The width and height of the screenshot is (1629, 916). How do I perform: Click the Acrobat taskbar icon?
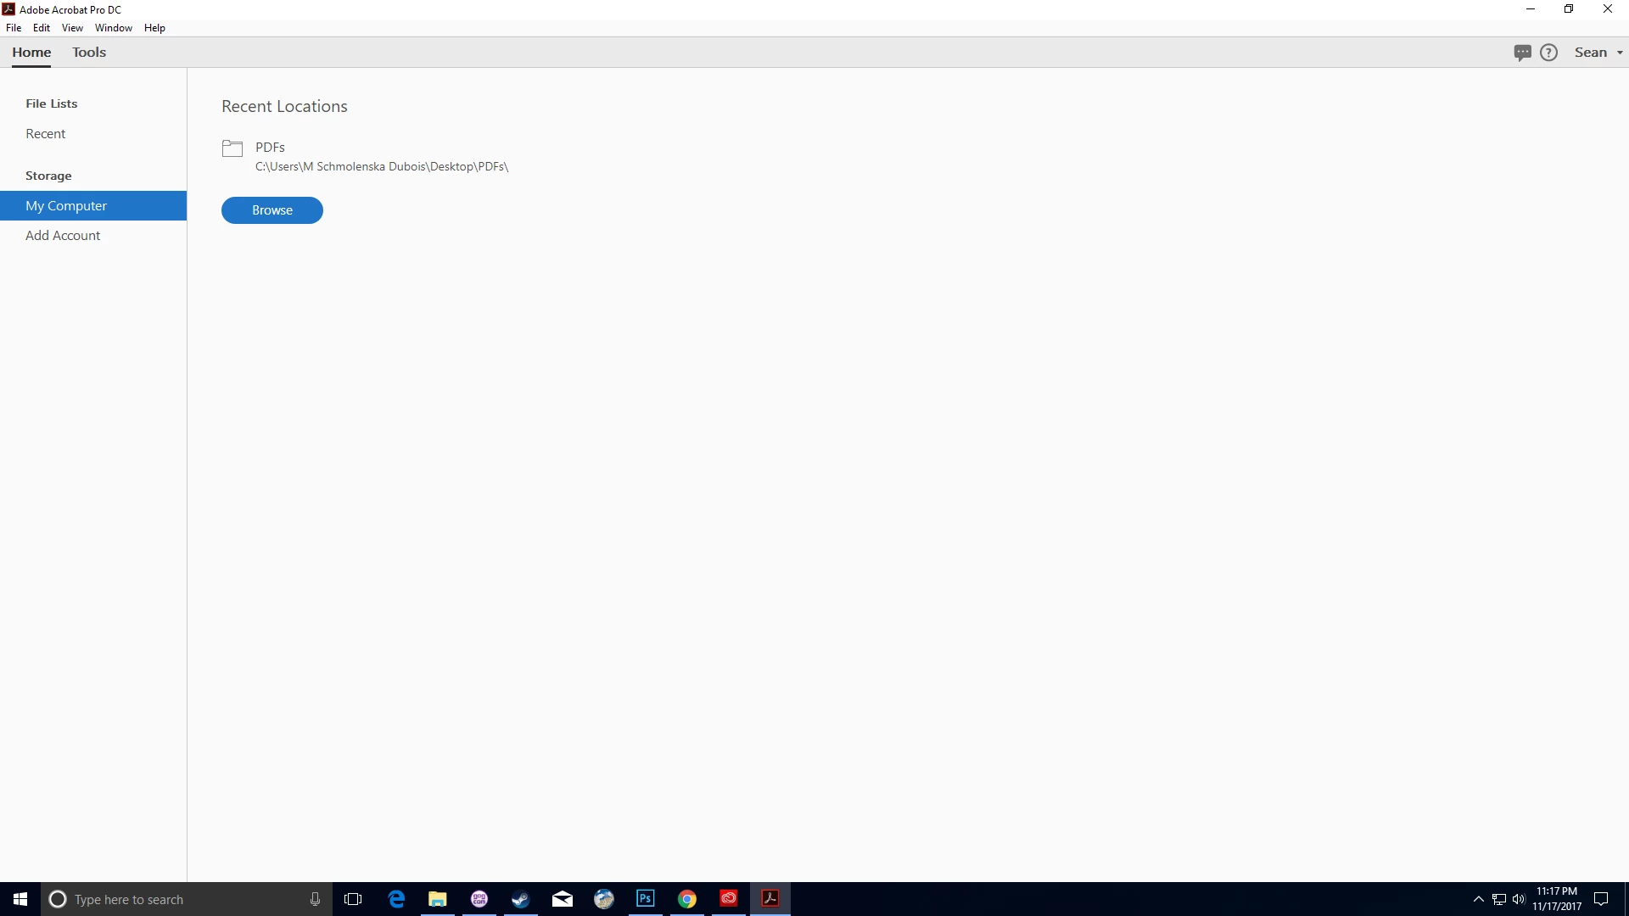click(770, 899)
